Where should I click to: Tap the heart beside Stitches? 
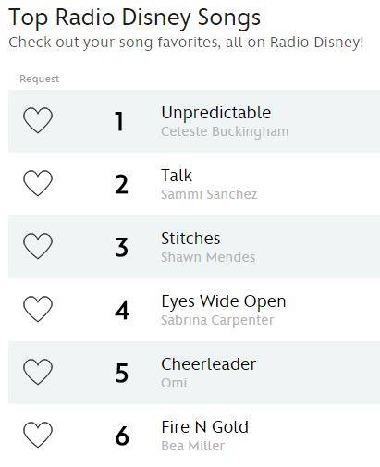tap(38, 246)
